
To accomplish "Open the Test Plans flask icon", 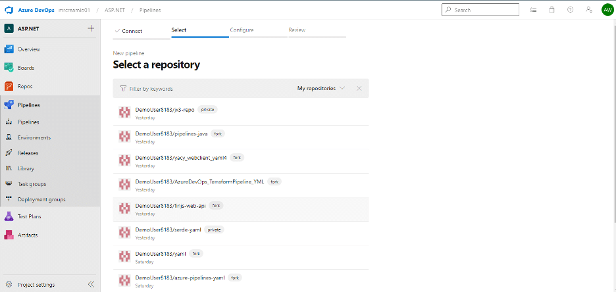I will [9, 216].
